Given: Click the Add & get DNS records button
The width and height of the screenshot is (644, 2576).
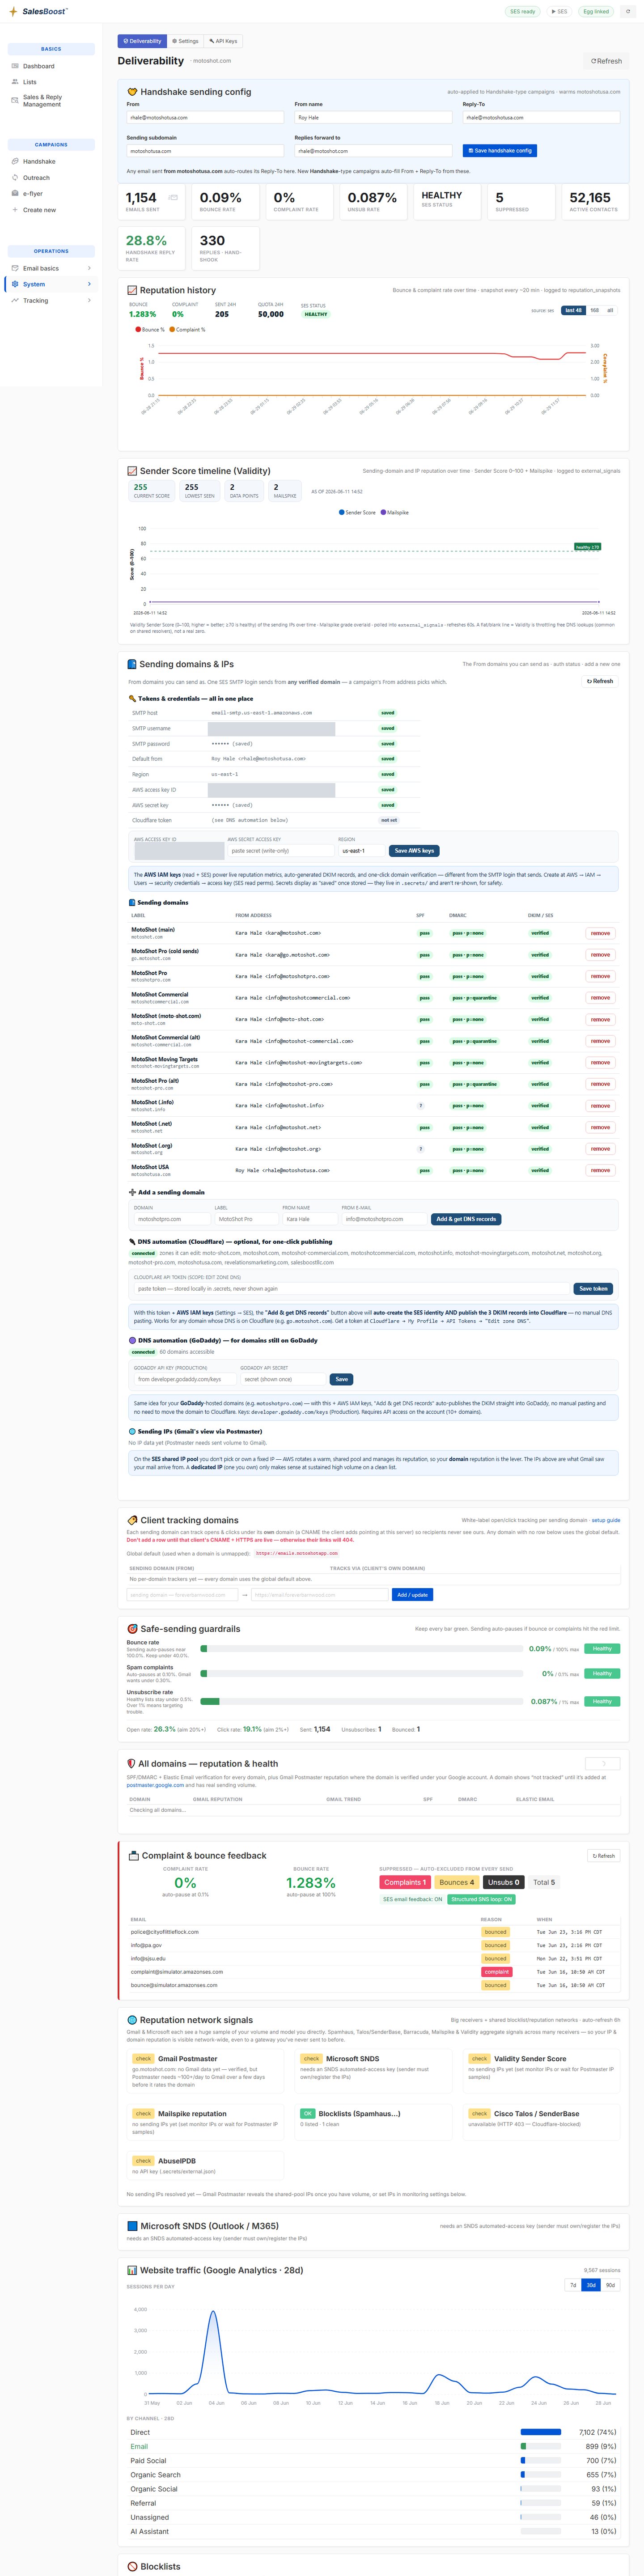Looking at the screenshot, I should (x=466, y=1219).
